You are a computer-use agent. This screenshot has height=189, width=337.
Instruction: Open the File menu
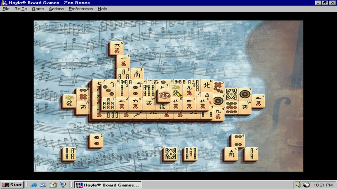(6, 9)
